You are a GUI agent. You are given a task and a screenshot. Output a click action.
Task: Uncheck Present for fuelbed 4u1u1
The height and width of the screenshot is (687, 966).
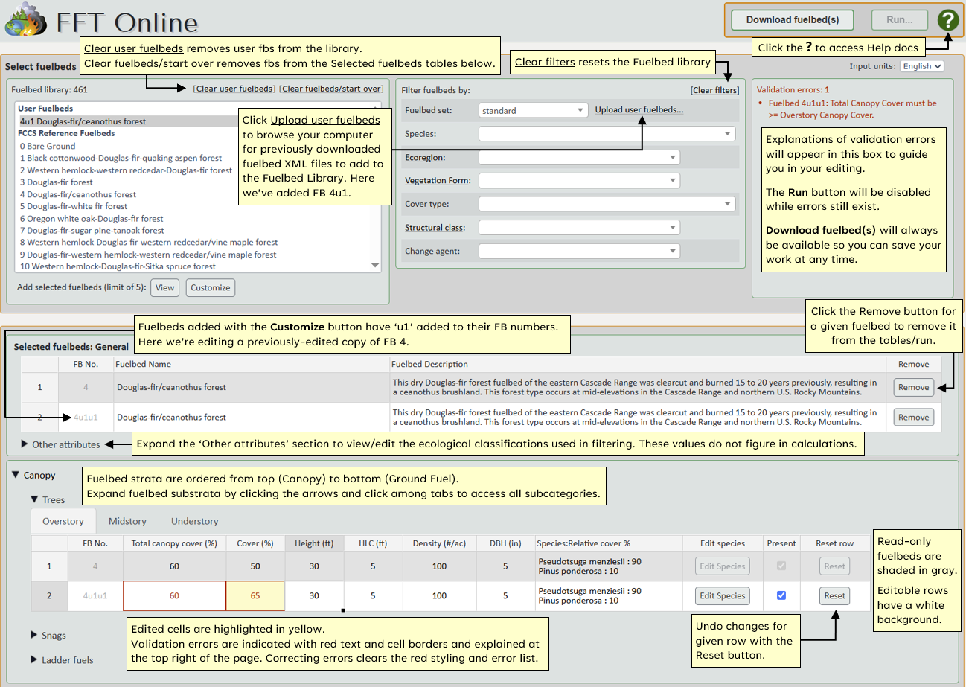781,595
